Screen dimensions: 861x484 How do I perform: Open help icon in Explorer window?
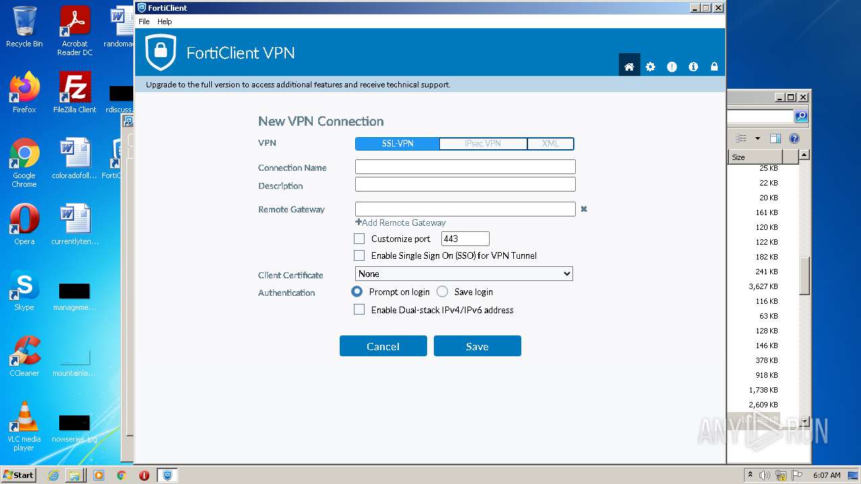794,138
